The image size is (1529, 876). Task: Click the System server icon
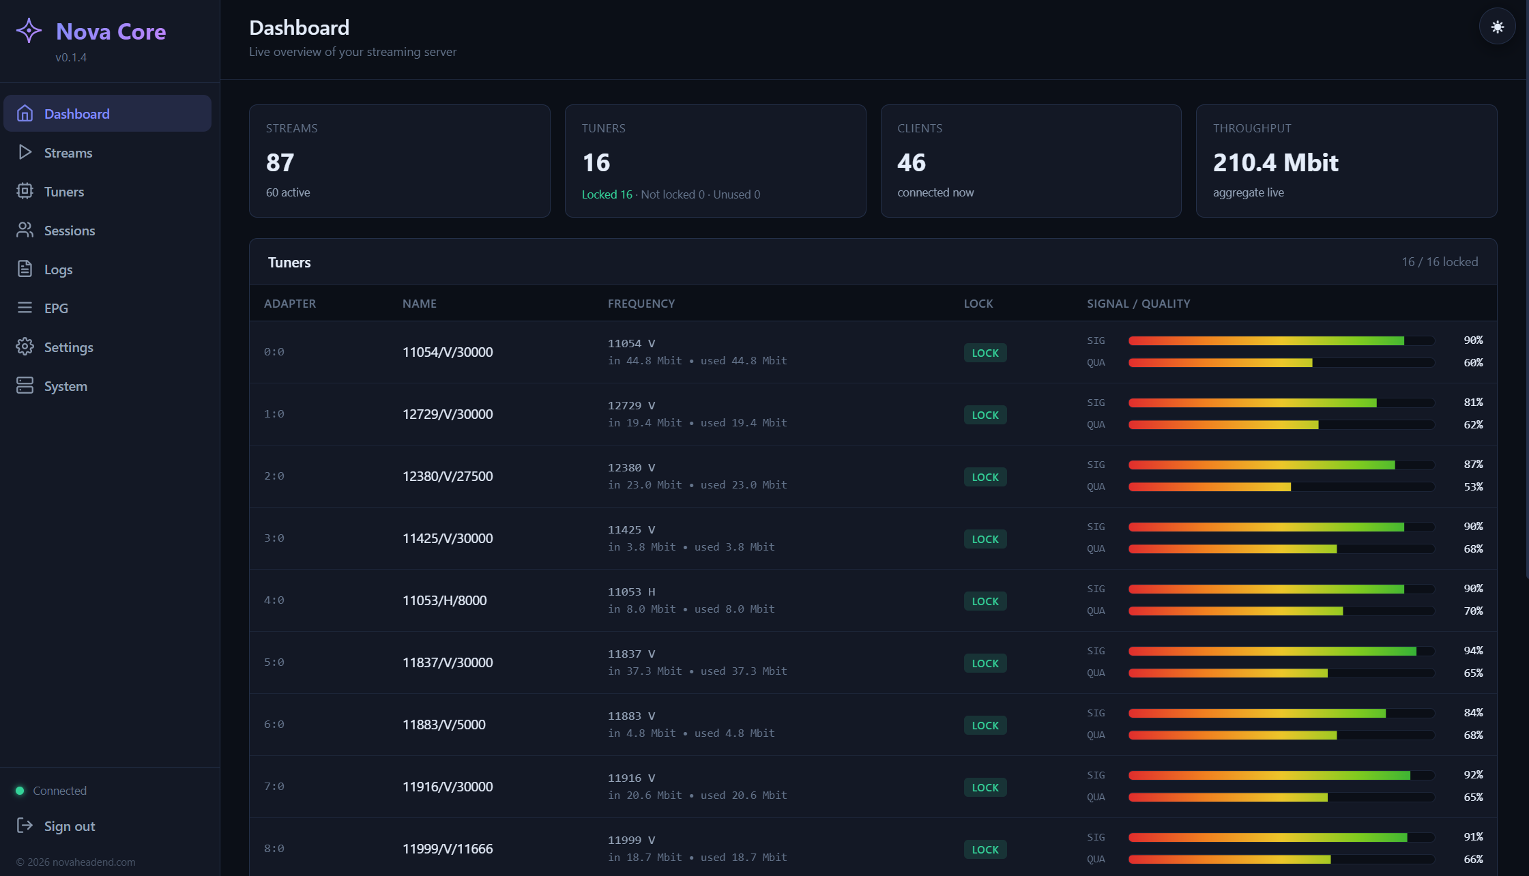click(25, 385)
